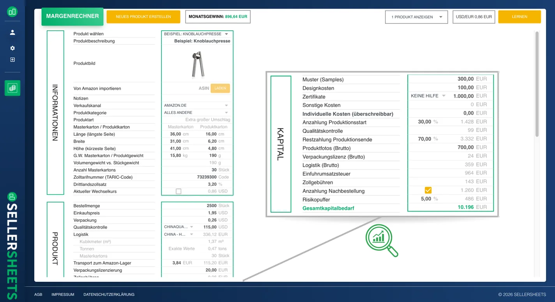The image size is (555, 302).
Task: Click the Bestellmenge value 2500
Action: coord(212,206)
